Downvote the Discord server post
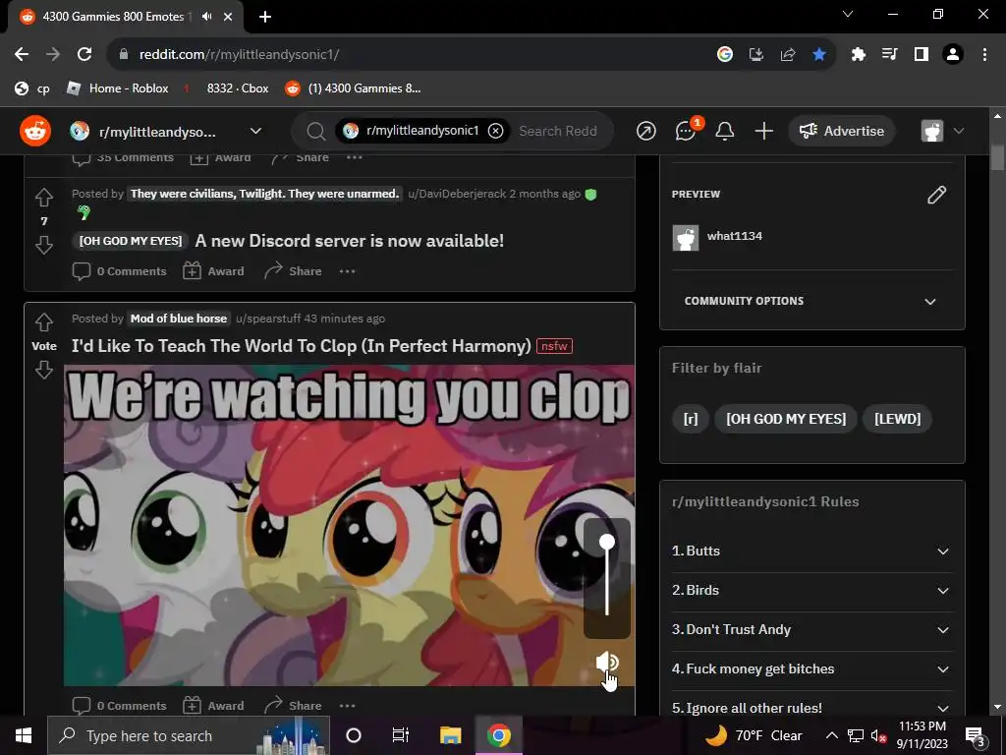This screenshot has height=755, width=1006. point(43,245)
